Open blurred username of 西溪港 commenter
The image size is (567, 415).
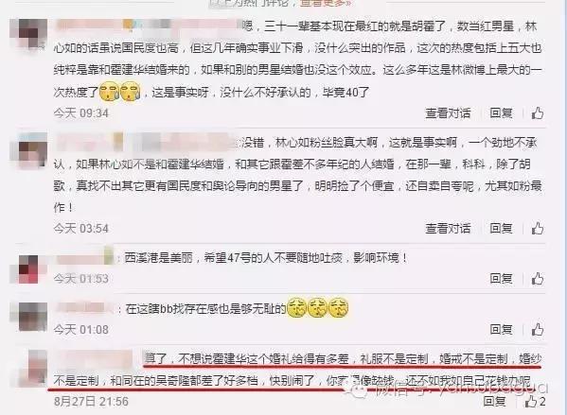tap(85, 257)
